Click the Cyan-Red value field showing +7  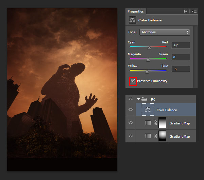[181, 45]
